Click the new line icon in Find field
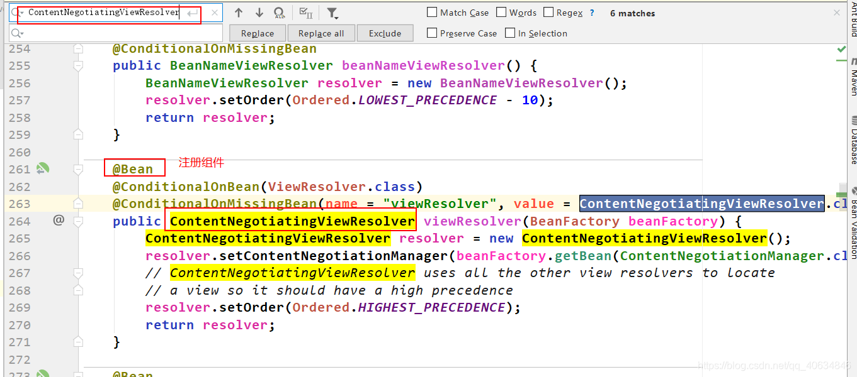Screen dimensions: 857x377 [193, 13]
